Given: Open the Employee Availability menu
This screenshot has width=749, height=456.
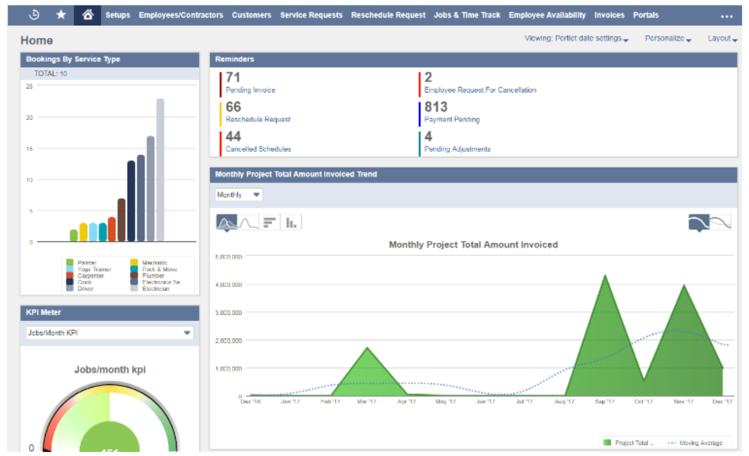Looking at the screenshot, I should click(x=547, y=16).
